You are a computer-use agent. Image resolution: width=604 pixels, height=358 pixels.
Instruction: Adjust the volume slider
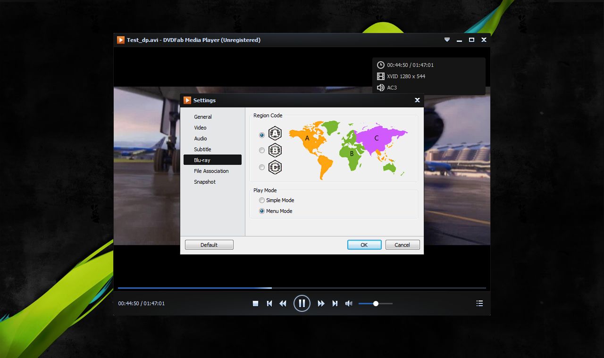[376, 303]
